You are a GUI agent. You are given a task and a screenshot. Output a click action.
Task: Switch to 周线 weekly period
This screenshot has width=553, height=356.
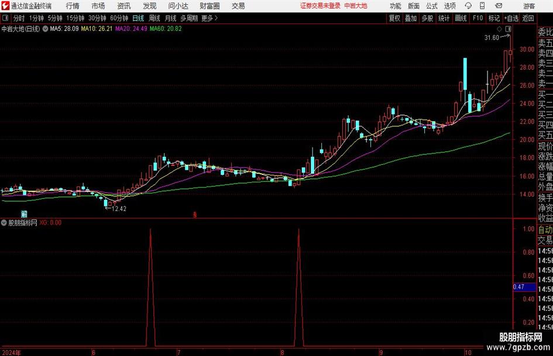(154, 18)
